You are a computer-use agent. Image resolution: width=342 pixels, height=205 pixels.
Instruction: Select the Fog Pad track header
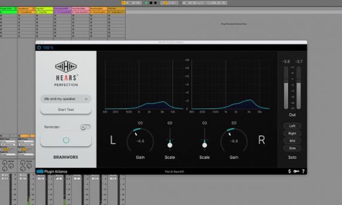[44, 8]
